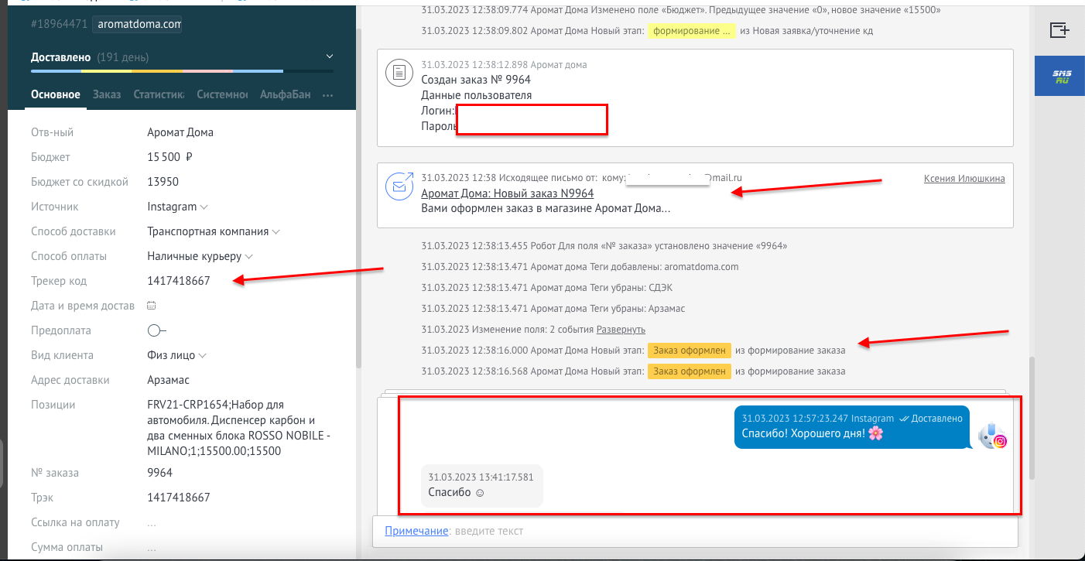Click the deal ID #18964471
Image resolution: width=1085 pixels, height=561 pixels.
click(x=58, y=24)
